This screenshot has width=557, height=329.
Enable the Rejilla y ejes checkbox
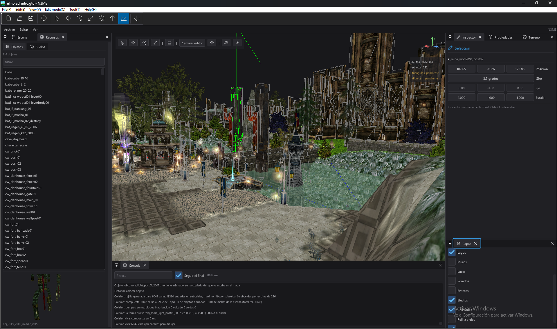452,319
